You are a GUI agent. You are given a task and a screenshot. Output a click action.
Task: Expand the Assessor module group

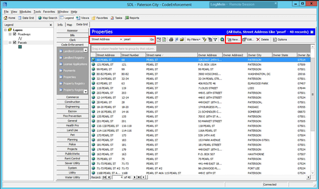point(73,31)
